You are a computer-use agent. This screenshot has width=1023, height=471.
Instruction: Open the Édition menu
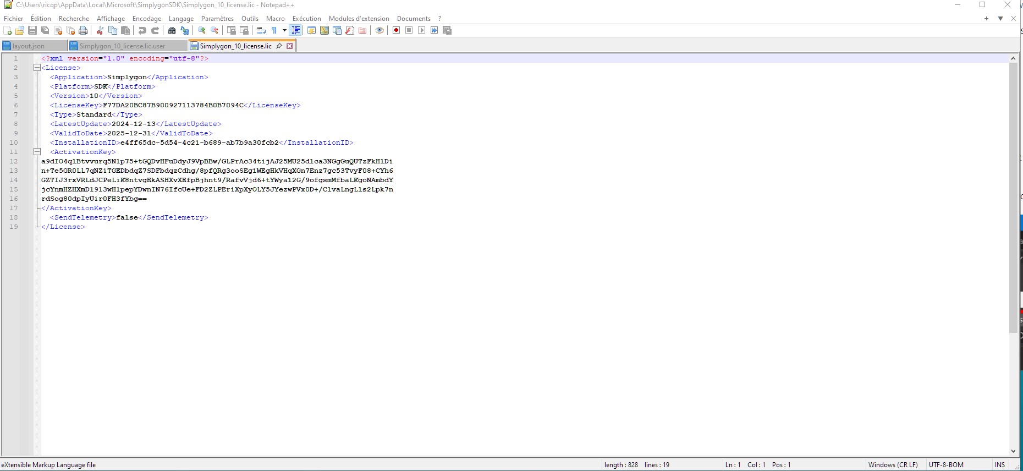click(x=41, y=19)
